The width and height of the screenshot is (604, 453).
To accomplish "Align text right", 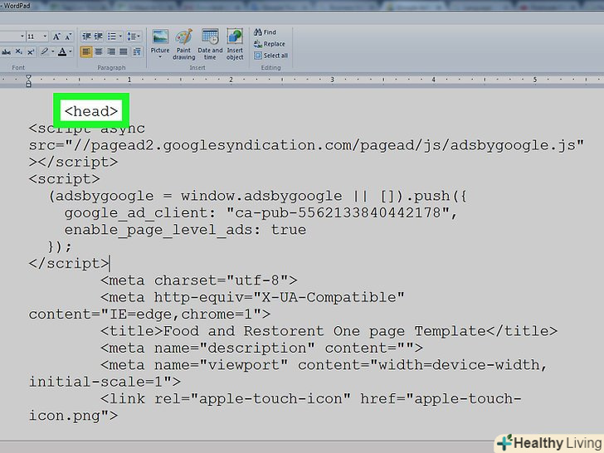I will point(111,51).
